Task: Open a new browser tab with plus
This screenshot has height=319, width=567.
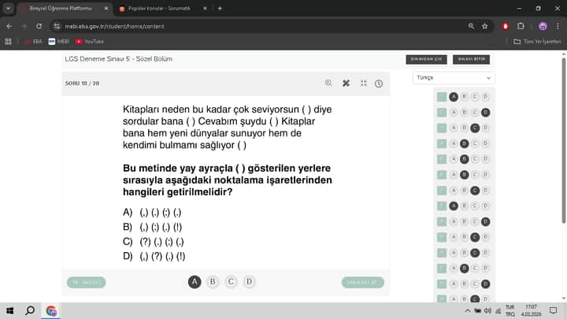Action: (x=220, y=9)
